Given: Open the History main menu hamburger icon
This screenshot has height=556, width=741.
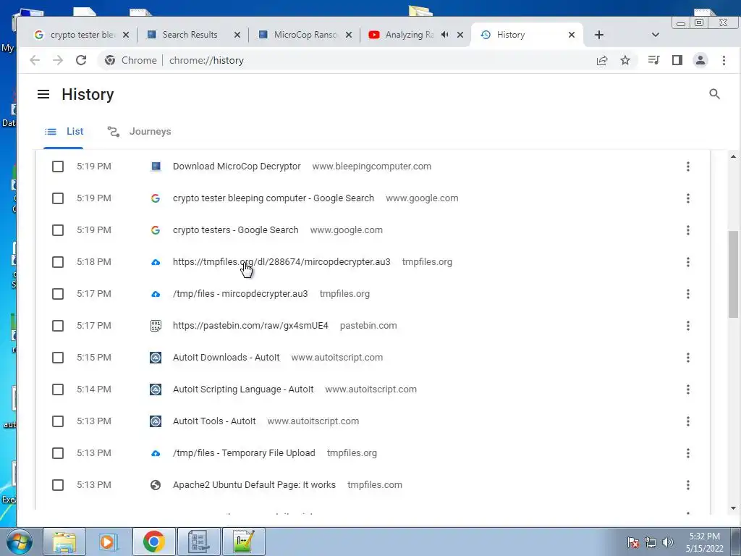Looking at the screenshot, I should click(43, 94).
